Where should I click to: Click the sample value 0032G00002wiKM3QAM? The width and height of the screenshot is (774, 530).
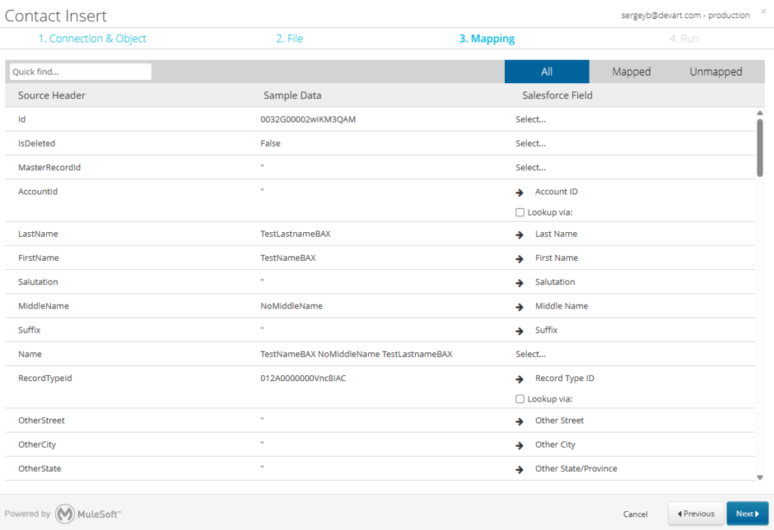coord(308,119)
